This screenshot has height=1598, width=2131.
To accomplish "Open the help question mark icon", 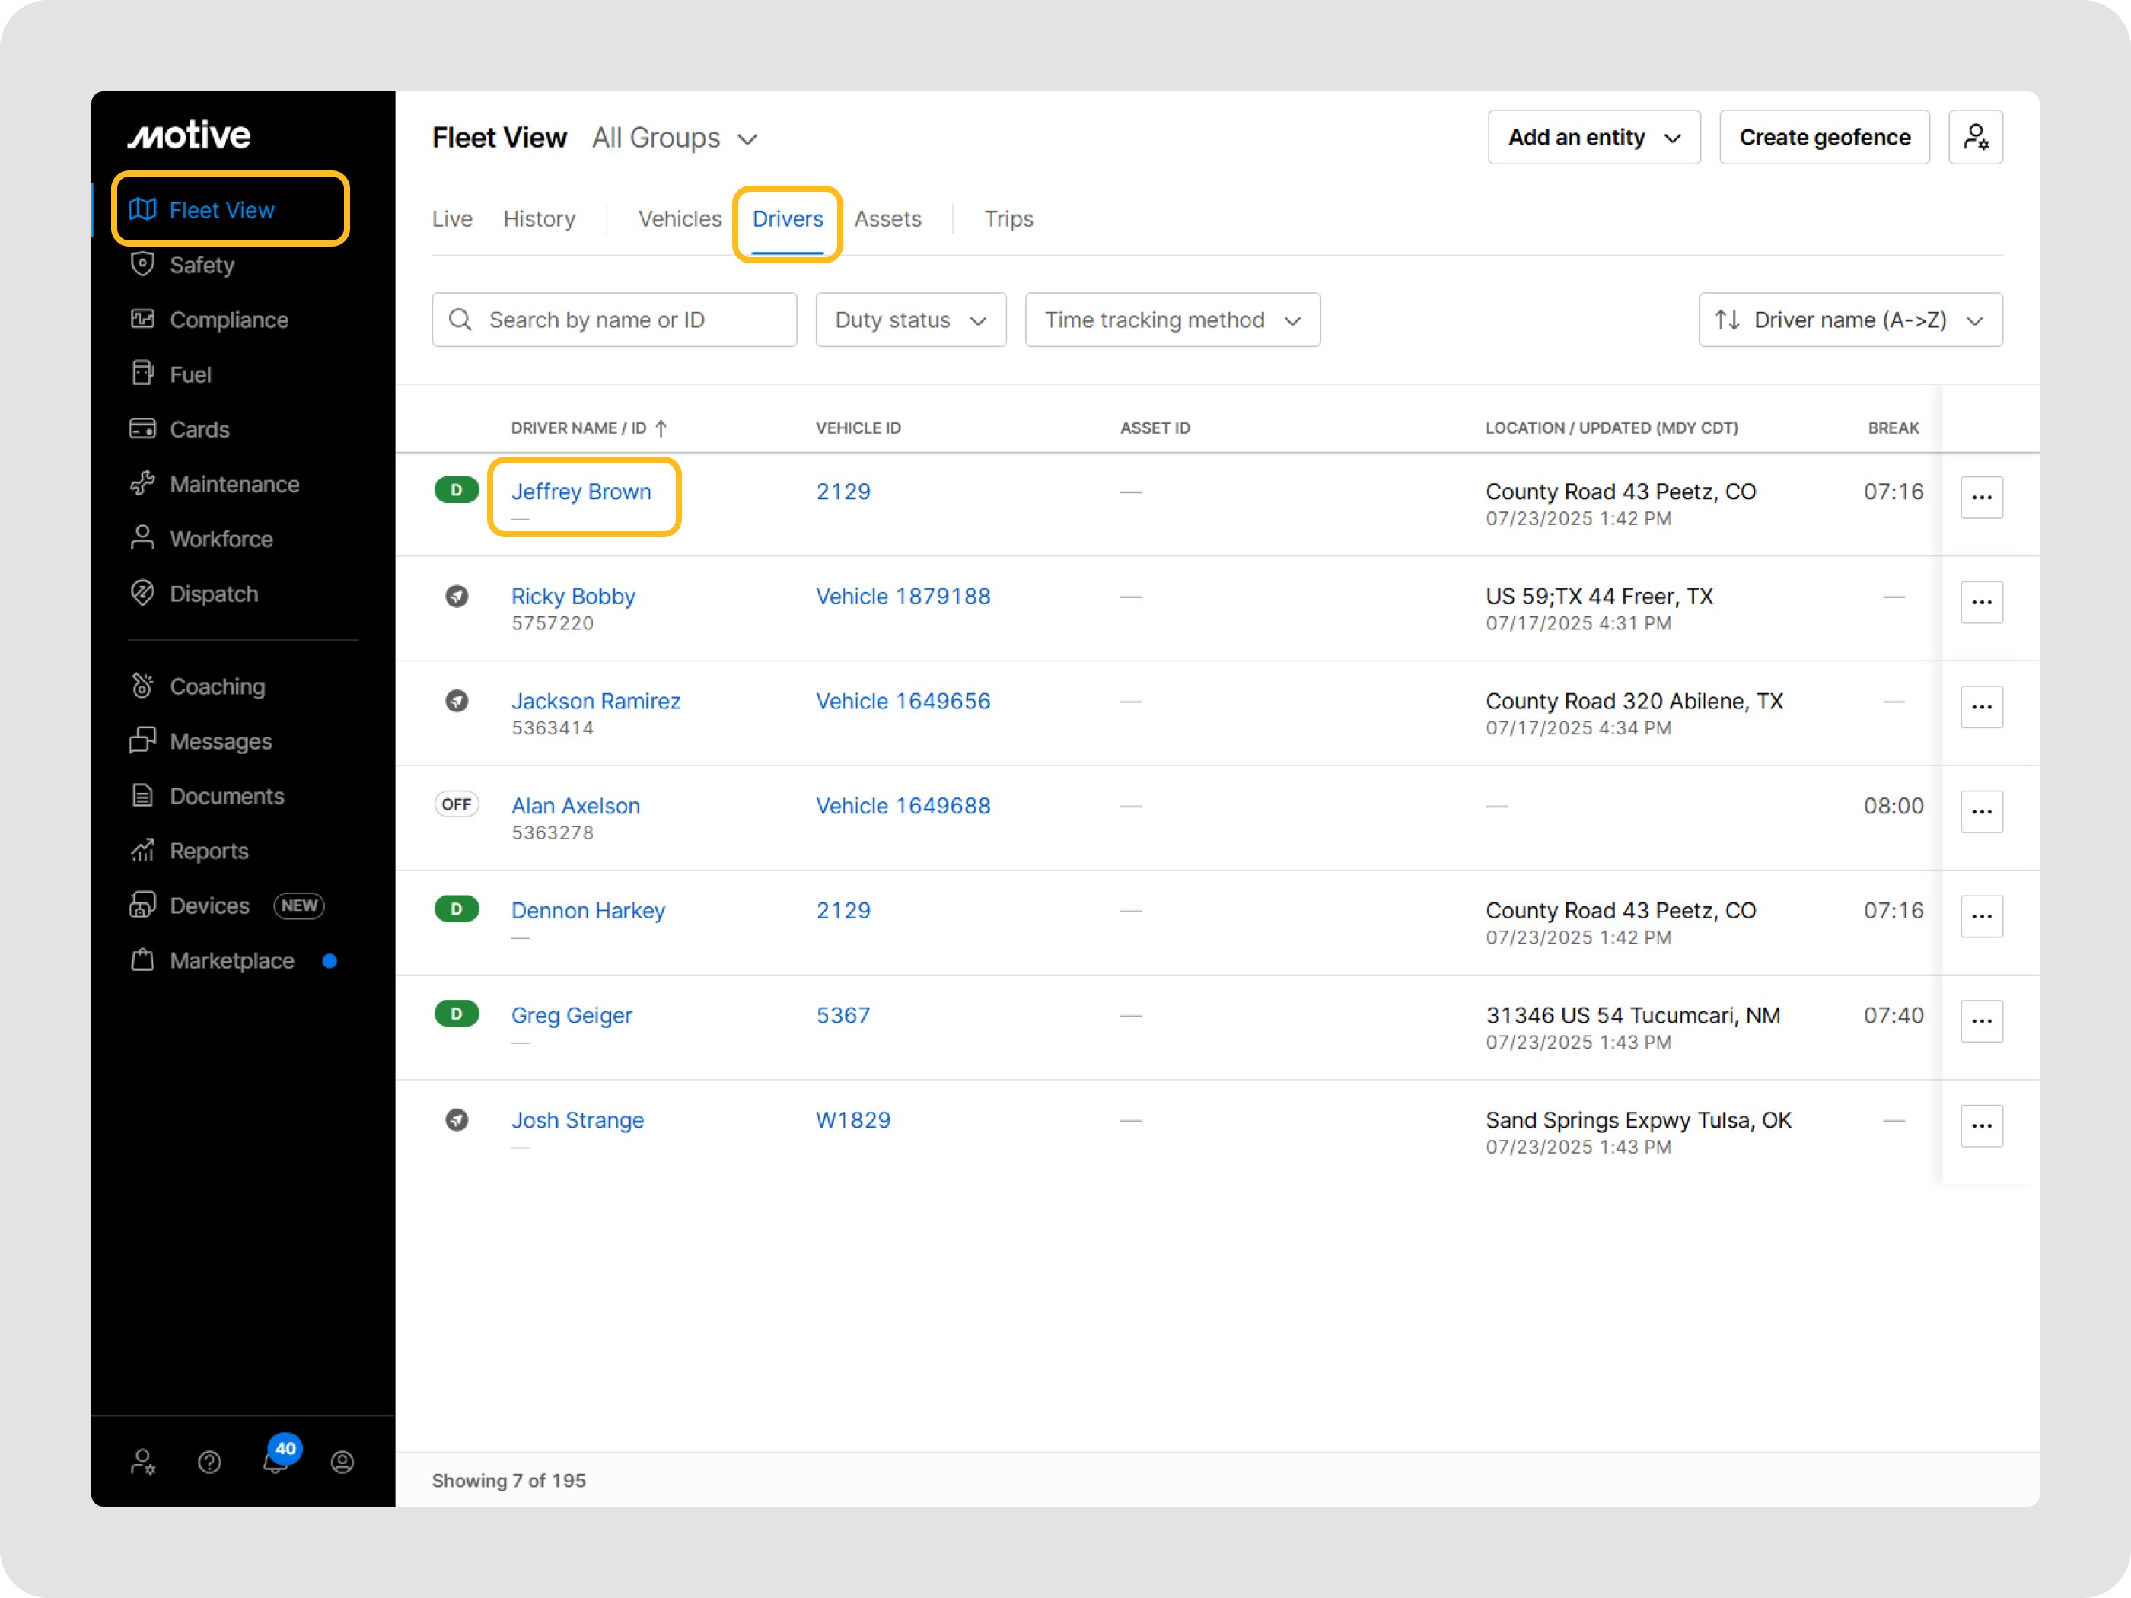I will coord(209,1463).
